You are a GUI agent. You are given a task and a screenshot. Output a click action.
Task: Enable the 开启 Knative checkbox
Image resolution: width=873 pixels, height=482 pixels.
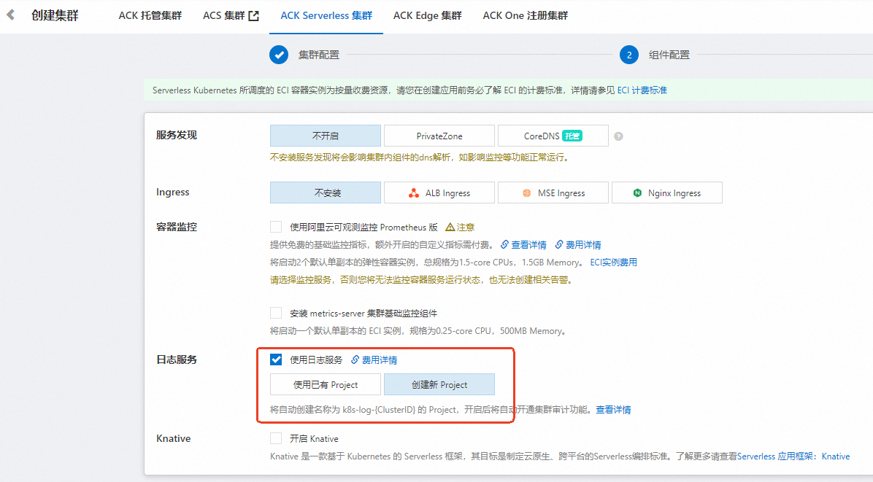[x=276, y=439]
